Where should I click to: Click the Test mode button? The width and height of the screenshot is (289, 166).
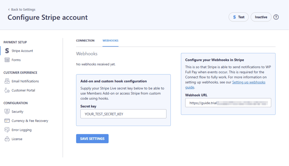click(x=238, y=17)
